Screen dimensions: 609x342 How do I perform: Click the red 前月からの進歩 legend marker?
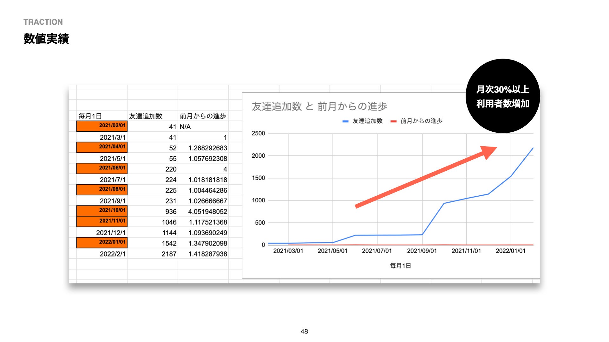coord(393,121)
